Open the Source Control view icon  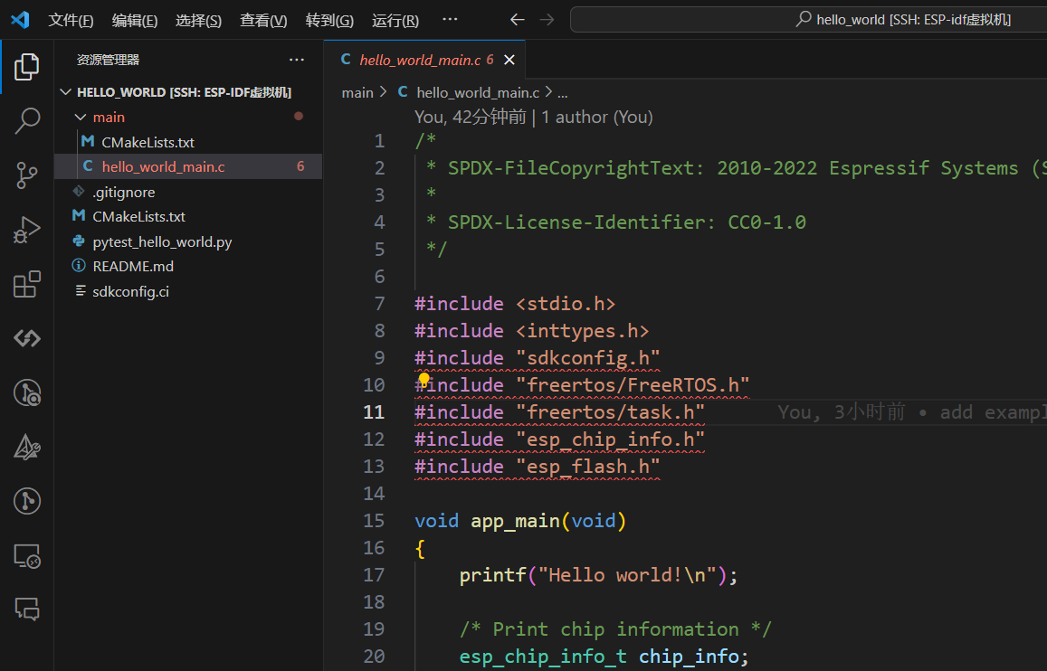coord(27,175)
